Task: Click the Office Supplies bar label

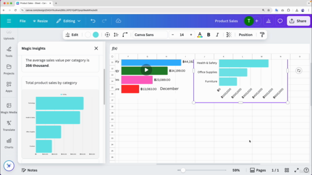Action: (x=207, y=72)
